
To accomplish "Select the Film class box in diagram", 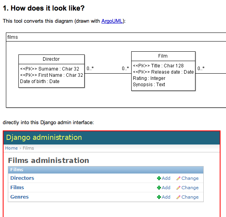I will (163, 71).
